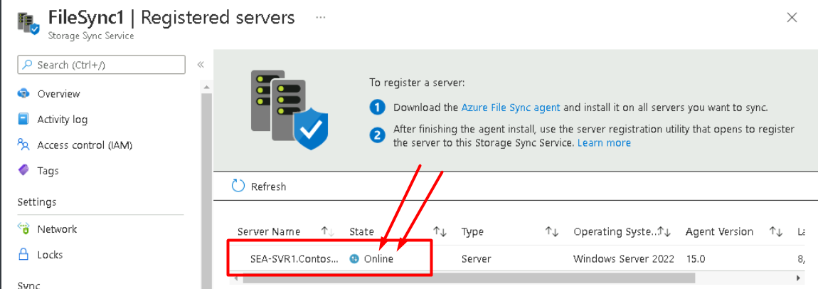This screenshot has height=289, width=818.
Task: Click the sidebar scrollbar up arrow
Action: pos(206,87)
